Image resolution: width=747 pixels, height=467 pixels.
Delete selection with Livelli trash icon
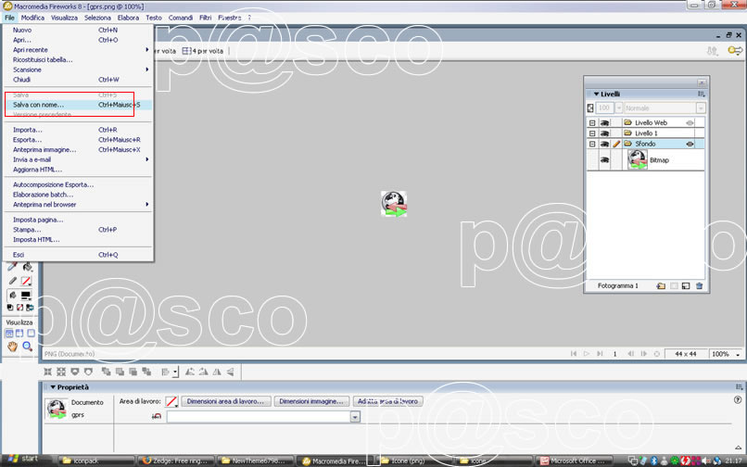coord(699,286)
